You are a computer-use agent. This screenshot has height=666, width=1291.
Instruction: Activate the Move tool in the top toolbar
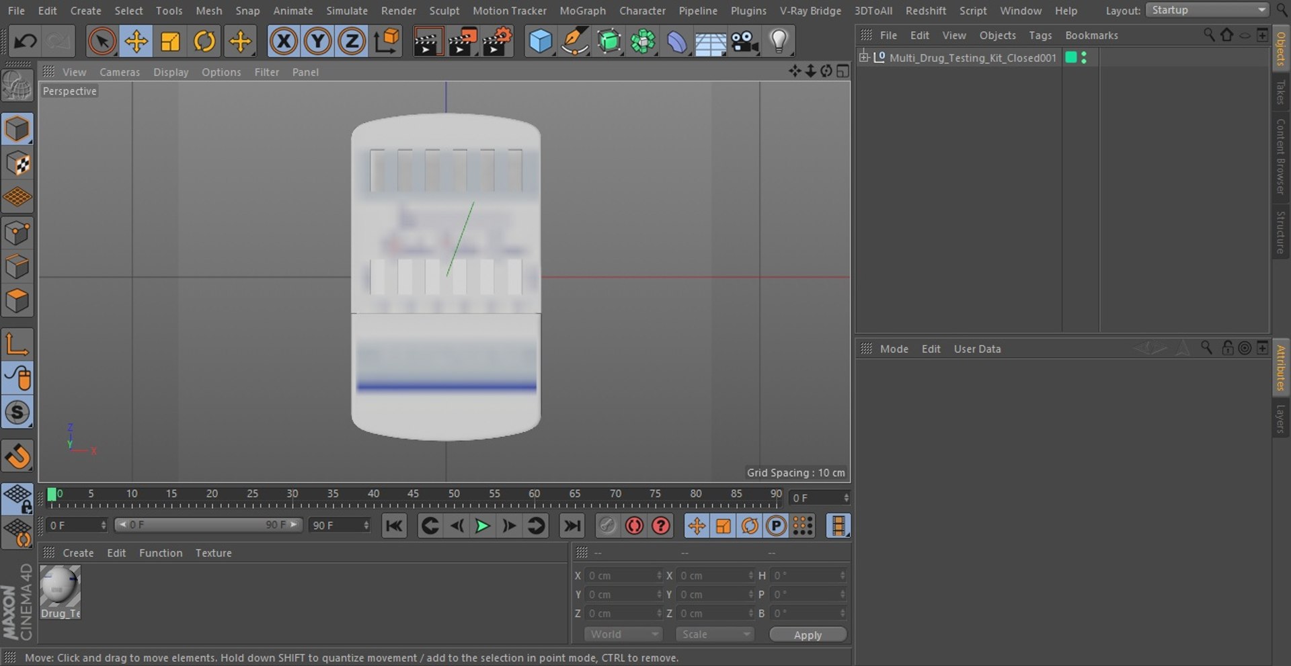click(x=136, y=42)
